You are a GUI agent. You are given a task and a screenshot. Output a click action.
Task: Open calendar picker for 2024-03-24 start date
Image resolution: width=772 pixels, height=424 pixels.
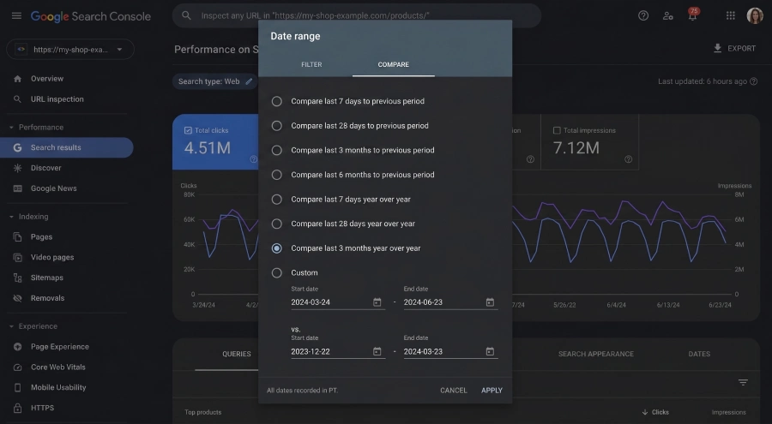(x=377, y=302)
